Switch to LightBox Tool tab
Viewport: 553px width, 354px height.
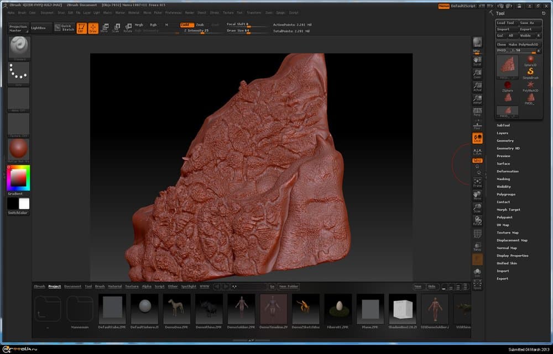point(88,287)
